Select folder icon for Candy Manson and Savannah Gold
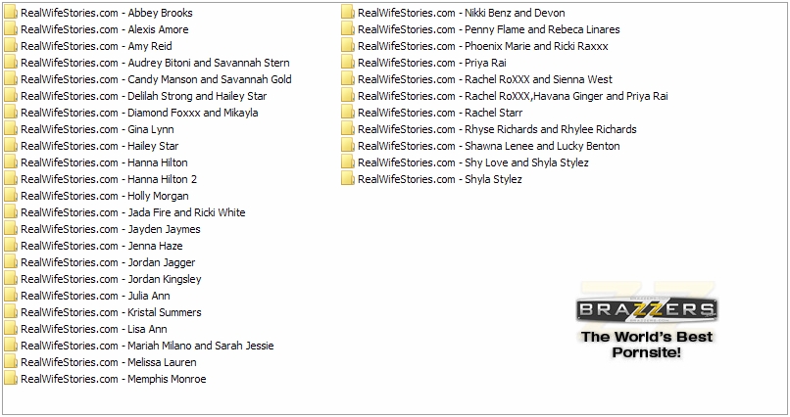Image resolution: width=790 pixels, height=417 pixels. coord(11,79)
